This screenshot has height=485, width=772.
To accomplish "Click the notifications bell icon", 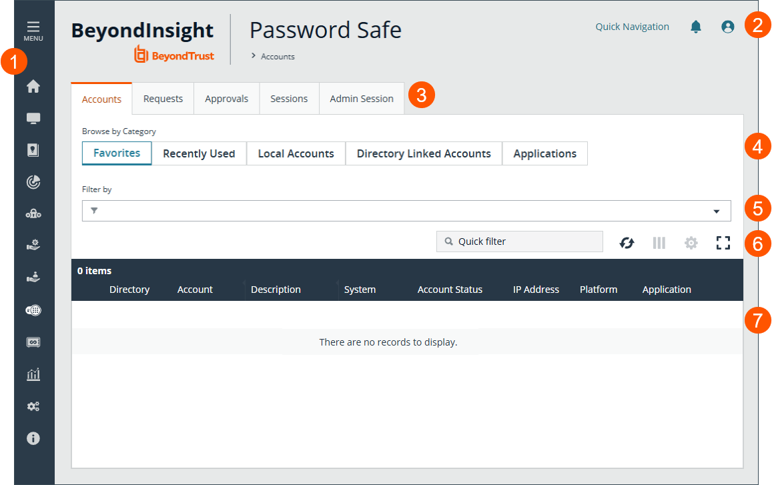I will pos(695,27).
